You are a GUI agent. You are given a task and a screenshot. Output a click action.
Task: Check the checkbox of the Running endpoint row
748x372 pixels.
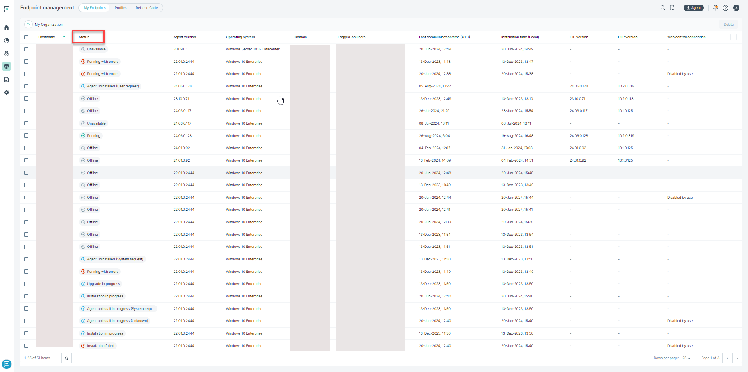[26, 136]
